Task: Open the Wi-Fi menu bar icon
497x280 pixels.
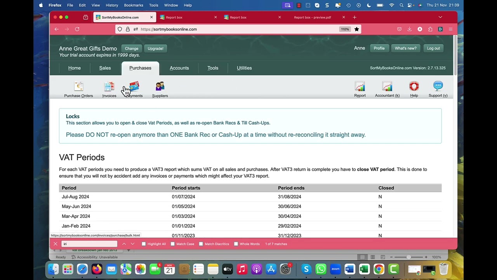Action: pyautogui.click(x=391, y=5)
